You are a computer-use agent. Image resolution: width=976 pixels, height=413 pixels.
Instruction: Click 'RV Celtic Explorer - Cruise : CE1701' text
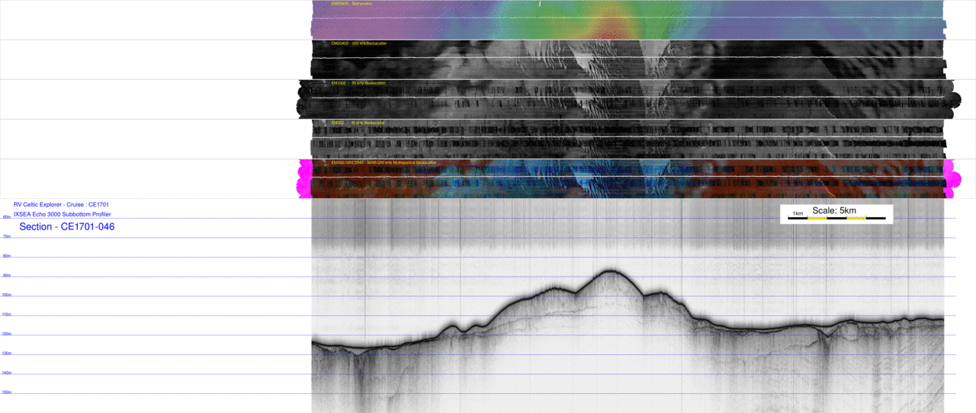click(x=61, y=204)
